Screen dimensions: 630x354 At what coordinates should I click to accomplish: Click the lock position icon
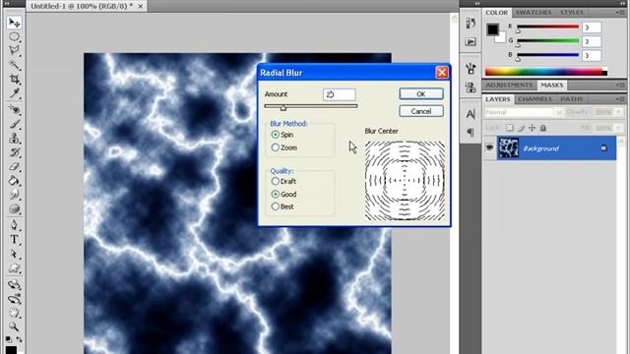click(x=532, y=128)
